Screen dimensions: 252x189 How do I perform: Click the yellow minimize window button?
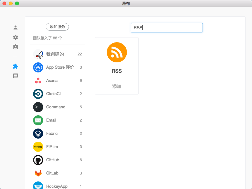11,3
